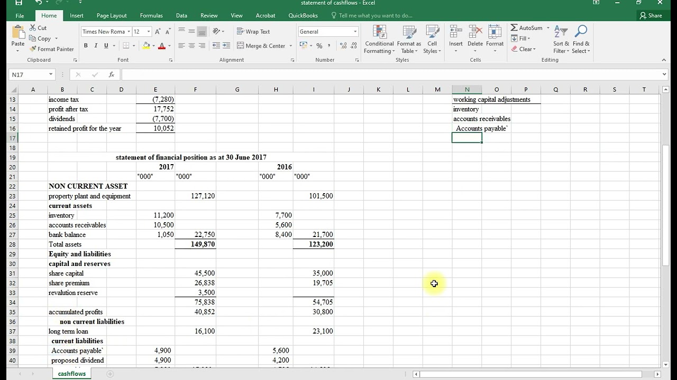Click the AutoSum button
677x380 pixels.
click(527, 27)
